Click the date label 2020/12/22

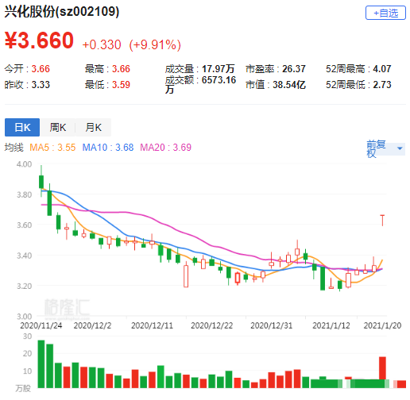point(211,325)
